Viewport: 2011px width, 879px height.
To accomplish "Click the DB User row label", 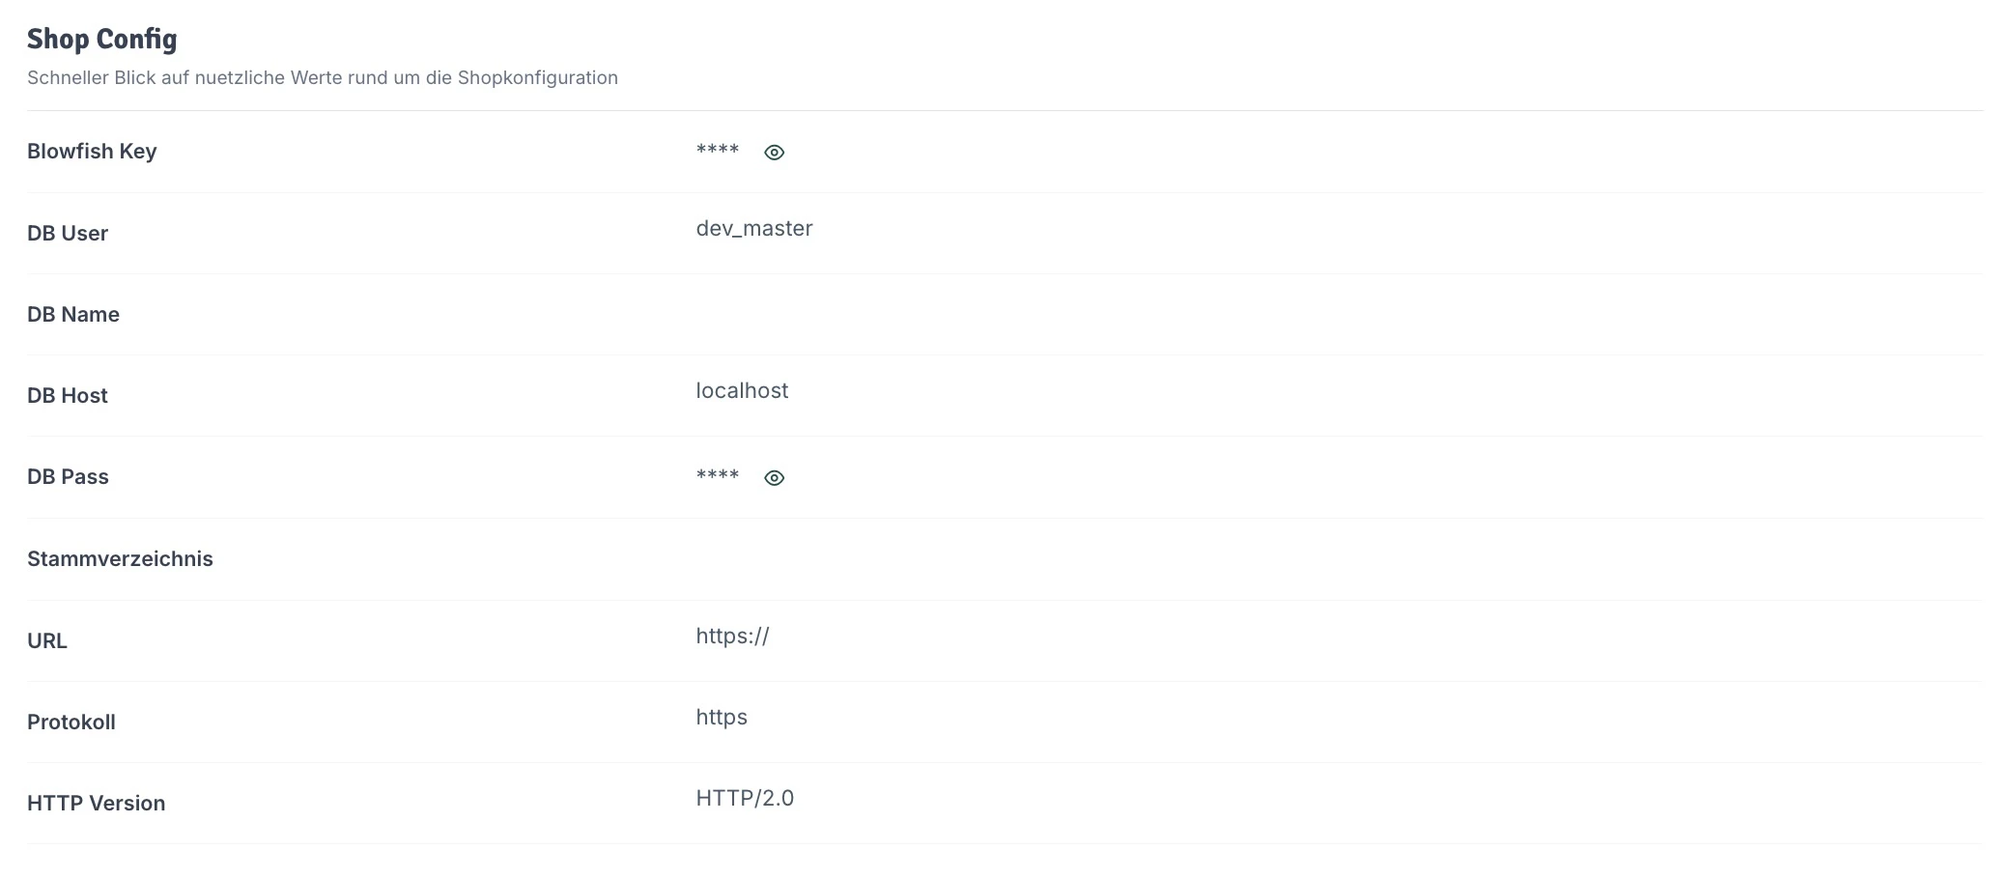I will pos(69,233).
